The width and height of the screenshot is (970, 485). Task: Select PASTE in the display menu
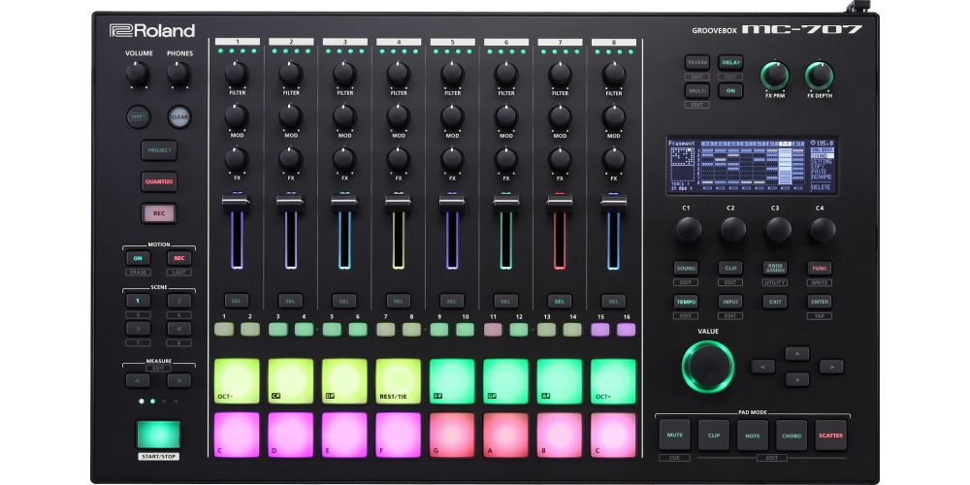pyautogui.click(x=820, y=173)
